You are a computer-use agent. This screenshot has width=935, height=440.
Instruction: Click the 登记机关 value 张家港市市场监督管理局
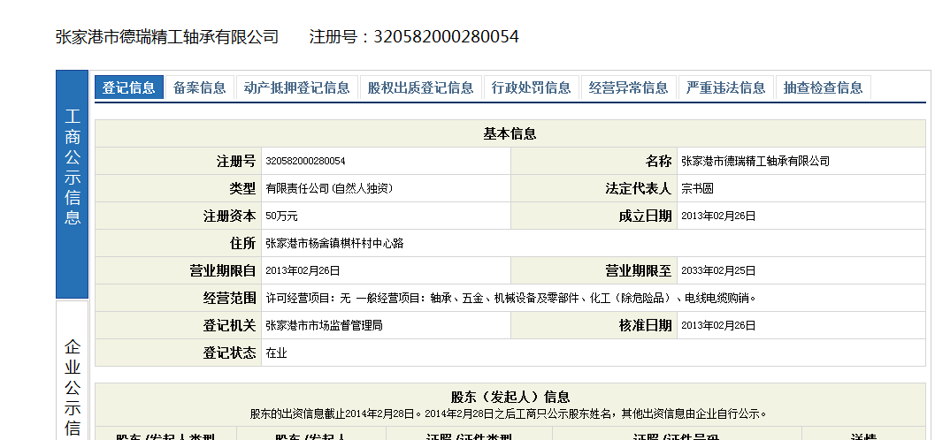pos(324,326)
